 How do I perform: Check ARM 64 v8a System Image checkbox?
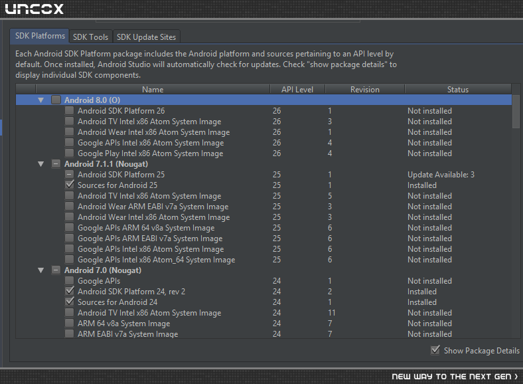(x=70, y=324)
